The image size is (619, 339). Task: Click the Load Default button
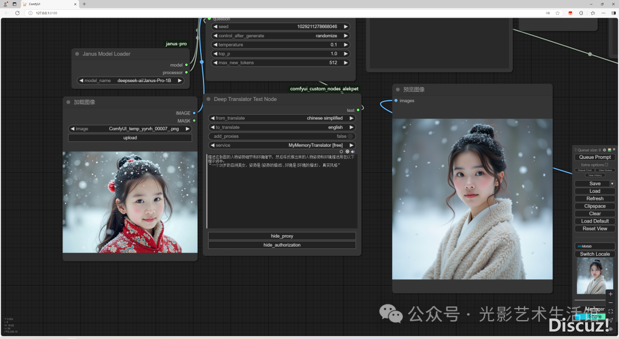click(594, 221)
